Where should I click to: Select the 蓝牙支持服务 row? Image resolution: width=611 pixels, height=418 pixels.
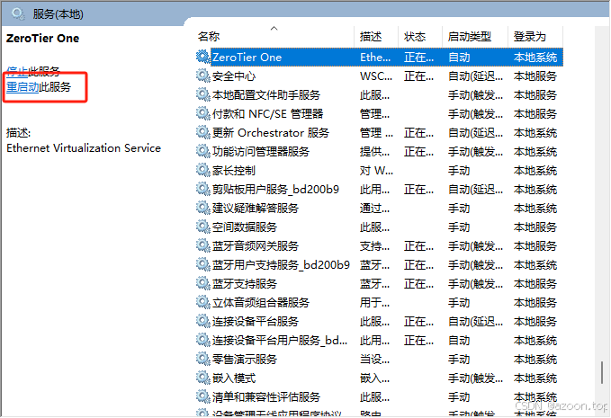point(380,284)
